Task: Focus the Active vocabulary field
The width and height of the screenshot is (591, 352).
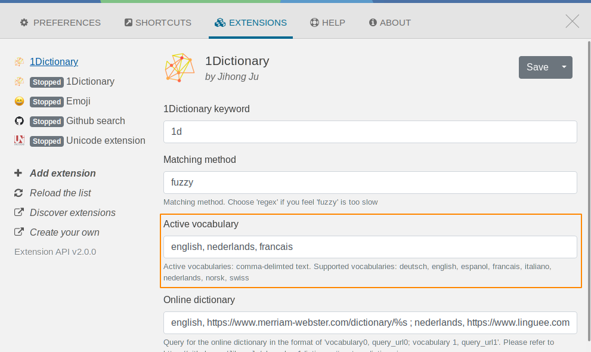Action: point(370,247)
